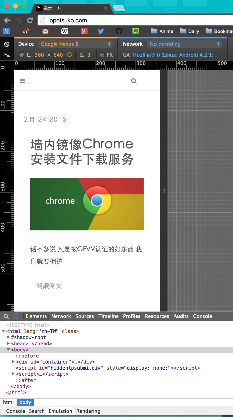Toggle the media queries inspector icon
Screen dimensions: 233x417
point(7,55)
